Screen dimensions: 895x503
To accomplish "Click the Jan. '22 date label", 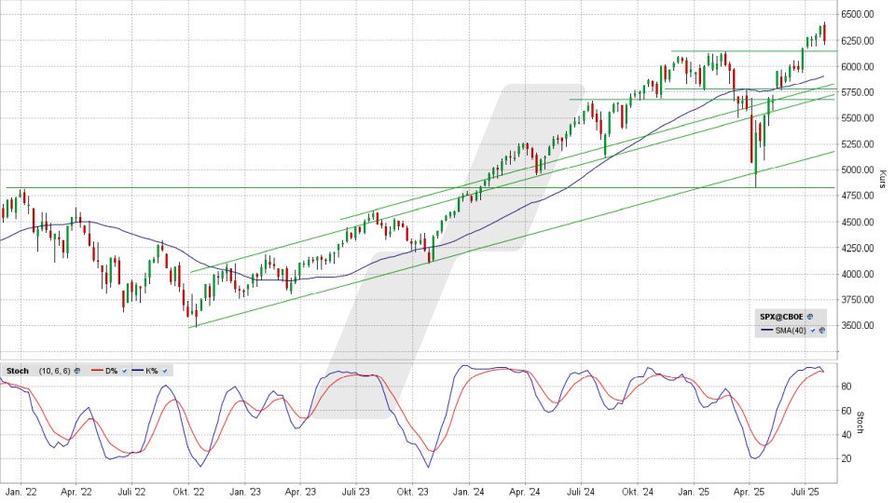I will 21,492.
